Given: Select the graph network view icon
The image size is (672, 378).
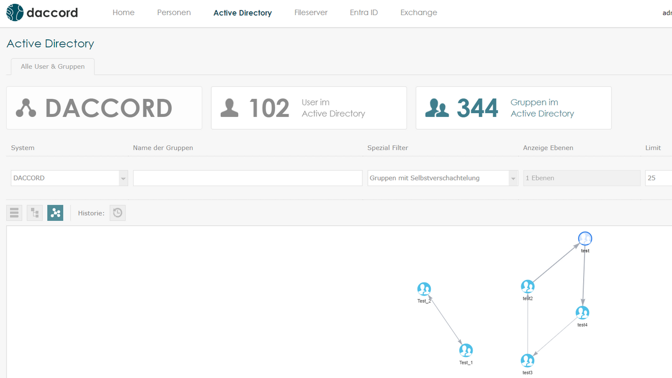Looking at the screenshot, I should coord(55,213).
